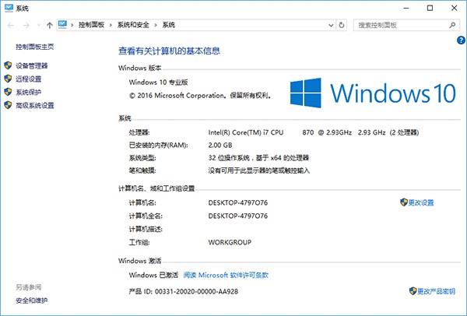Expand chevron after 系统和安全 breadcrumb
467x316 pixels.
pyautogui.click(x=156, y=25)
